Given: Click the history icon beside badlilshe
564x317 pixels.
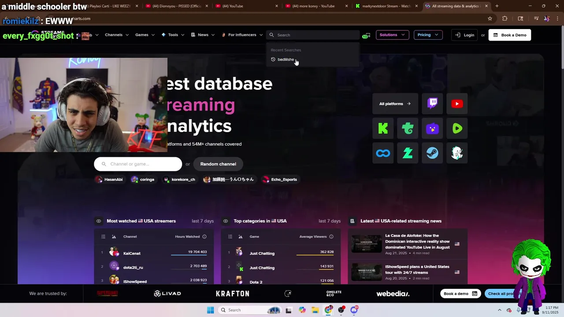Looking at the screenshot, I should (273, 59).
